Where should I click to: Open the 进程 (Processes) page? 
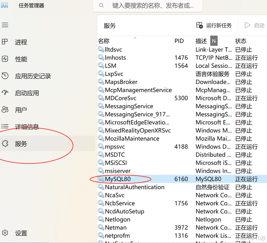[21, 42]
